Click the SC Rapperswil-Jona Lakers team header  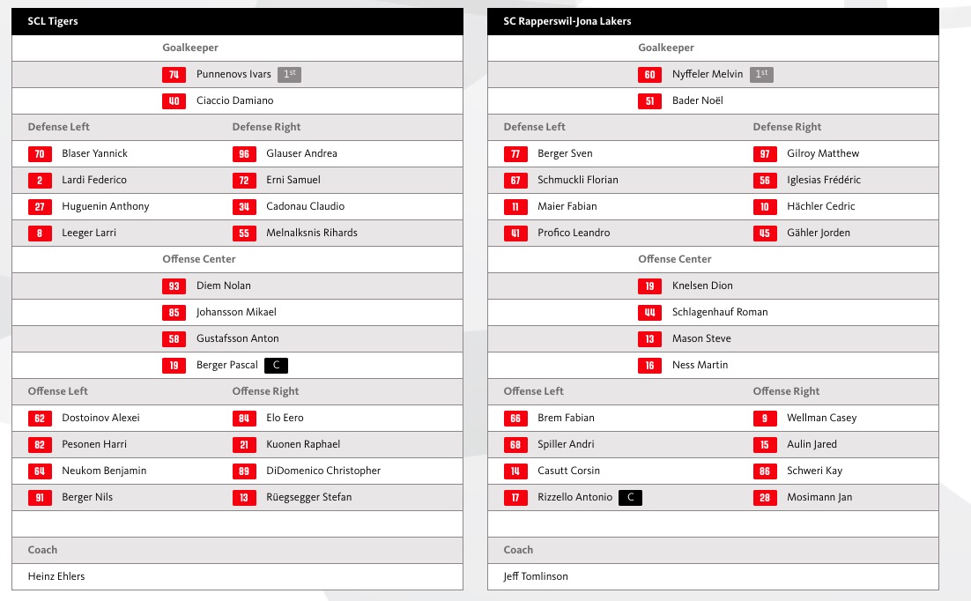pos(567,21)
